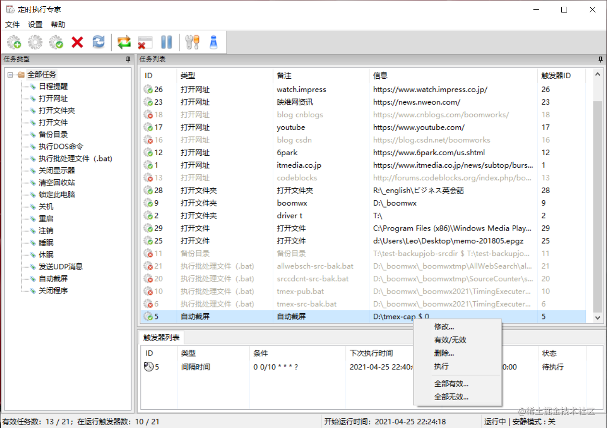Select 打开网址 in task type tree
This screenshot has width=607, height=428.
(x=53, y=98)
